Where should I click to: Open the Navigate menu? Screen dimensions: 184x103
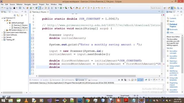(28, 5)
